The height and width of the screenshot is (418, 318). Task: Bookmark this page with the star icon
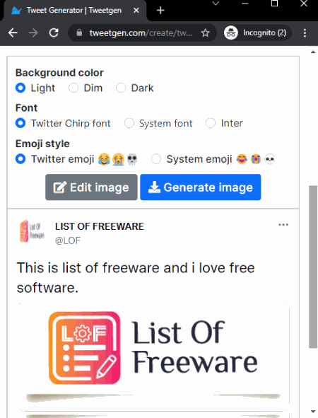tap(205, 33)
